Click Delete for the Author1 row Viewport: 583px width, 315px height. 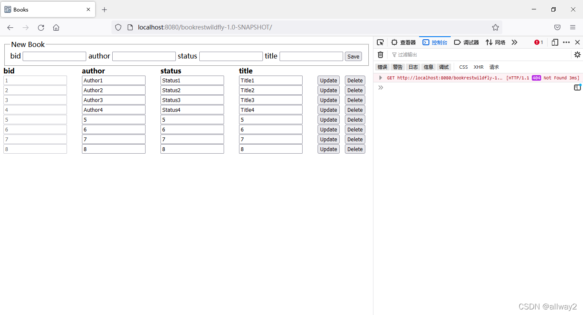[x=355, y=80]
